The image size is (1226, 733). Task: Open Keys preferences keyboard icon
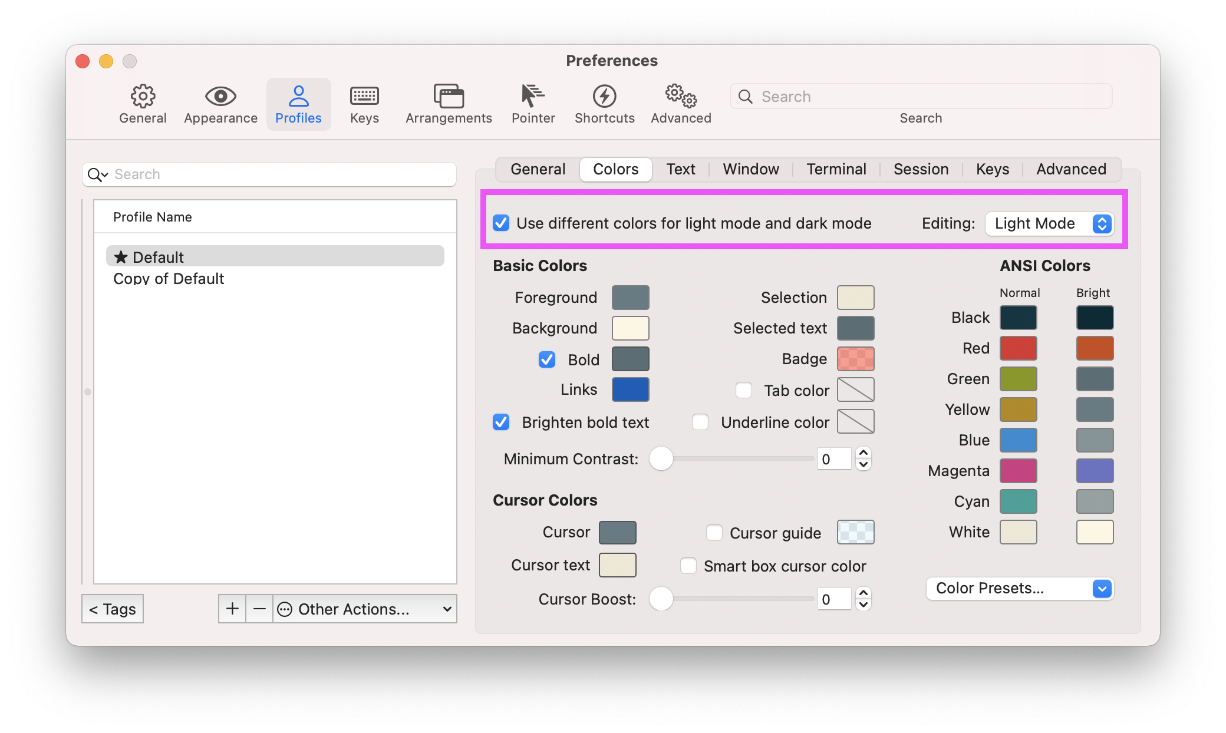click(x=364, y=96)
